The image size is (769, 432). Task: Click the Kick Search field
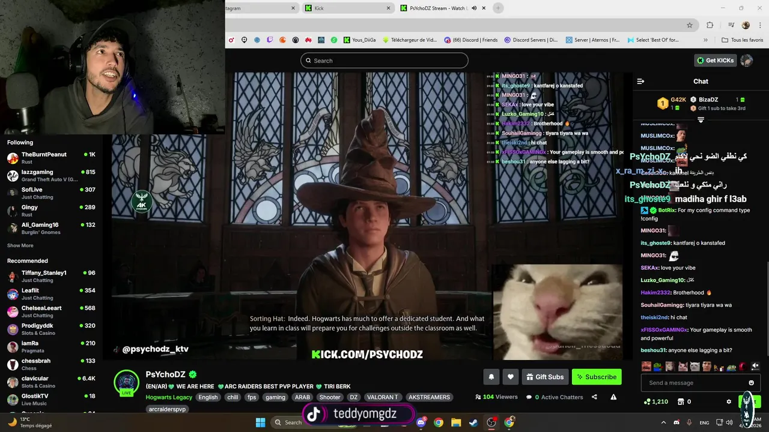[x=384, y=61]
